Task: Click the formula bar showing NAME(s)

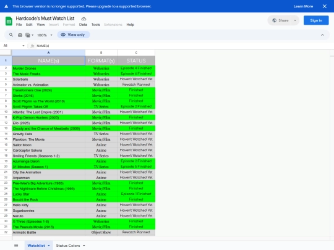Action: click(183, 46)
